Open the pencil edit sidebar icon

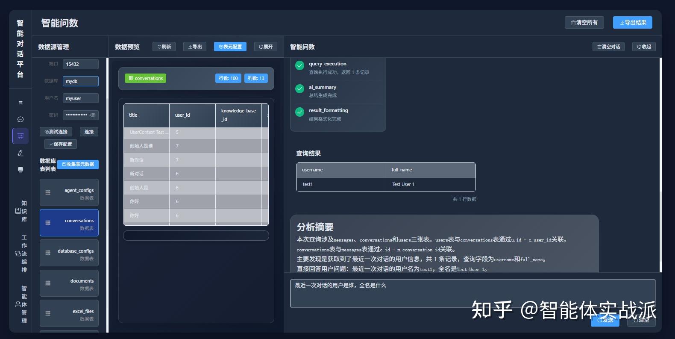[21, 153]
